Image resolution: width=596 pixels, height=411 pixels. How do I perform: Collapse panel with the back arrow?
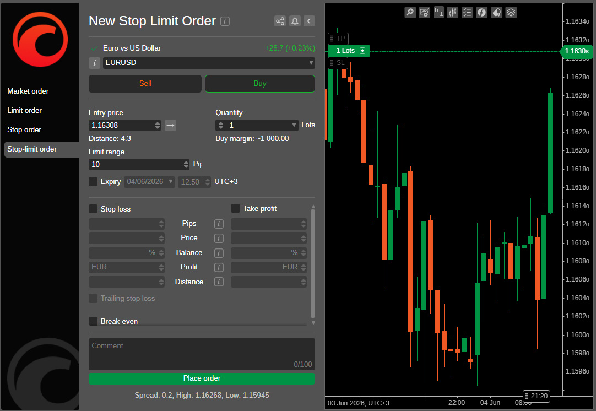309,21
